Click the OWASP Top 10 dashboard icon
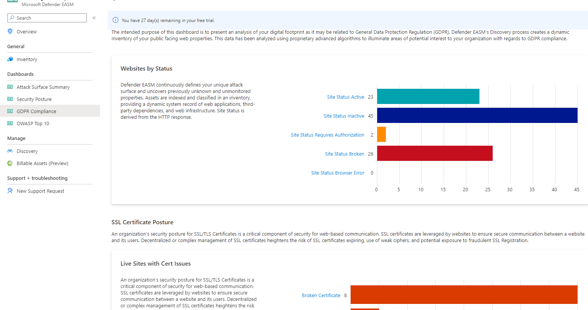Viewport: 588px width, 310px height. click(x=10, y=123)
